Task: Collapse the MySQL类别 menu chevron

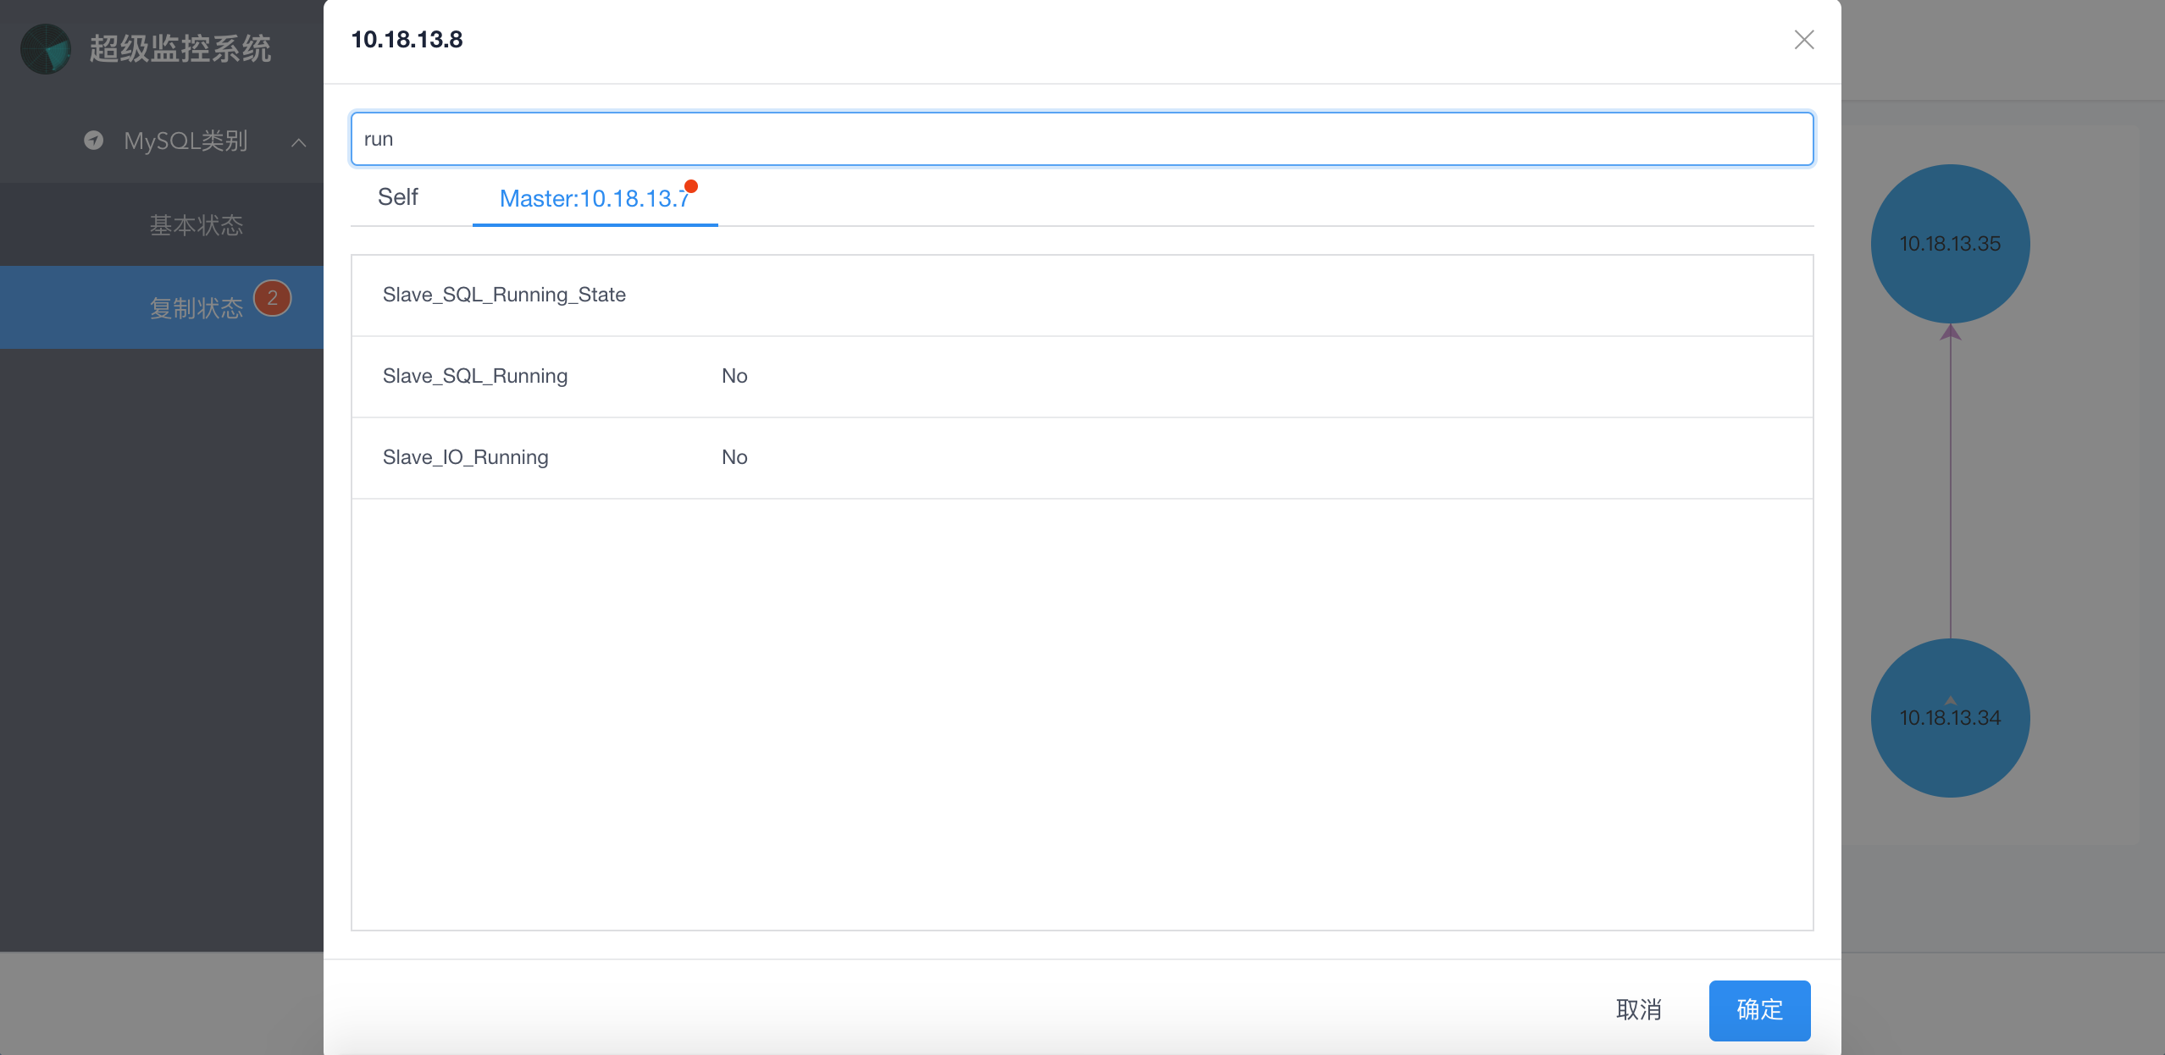Action: click(x=298, y=142)
